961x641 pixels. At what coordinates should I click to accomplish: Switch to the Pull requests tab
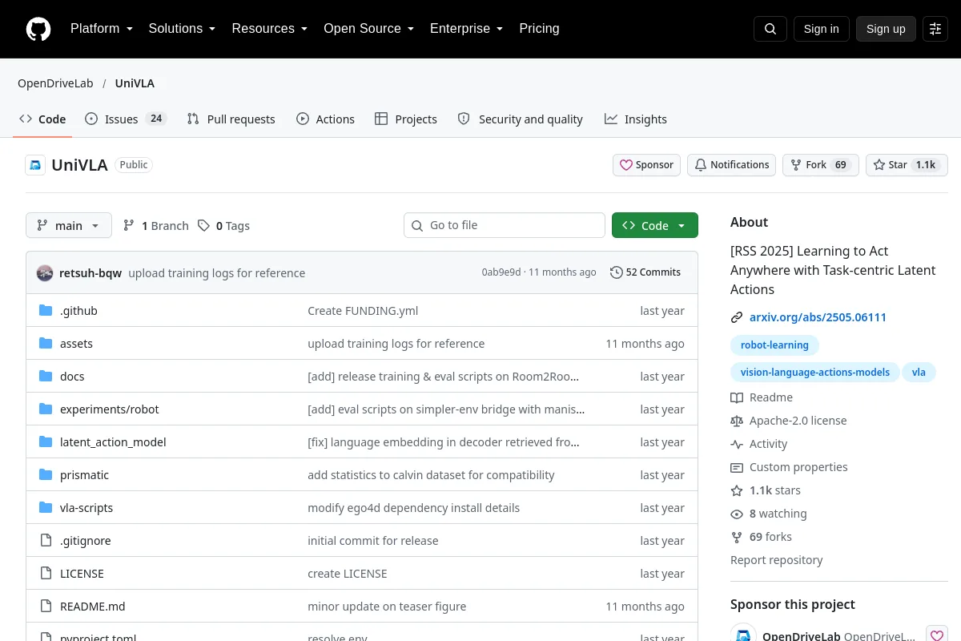click(x=231, y=119)
